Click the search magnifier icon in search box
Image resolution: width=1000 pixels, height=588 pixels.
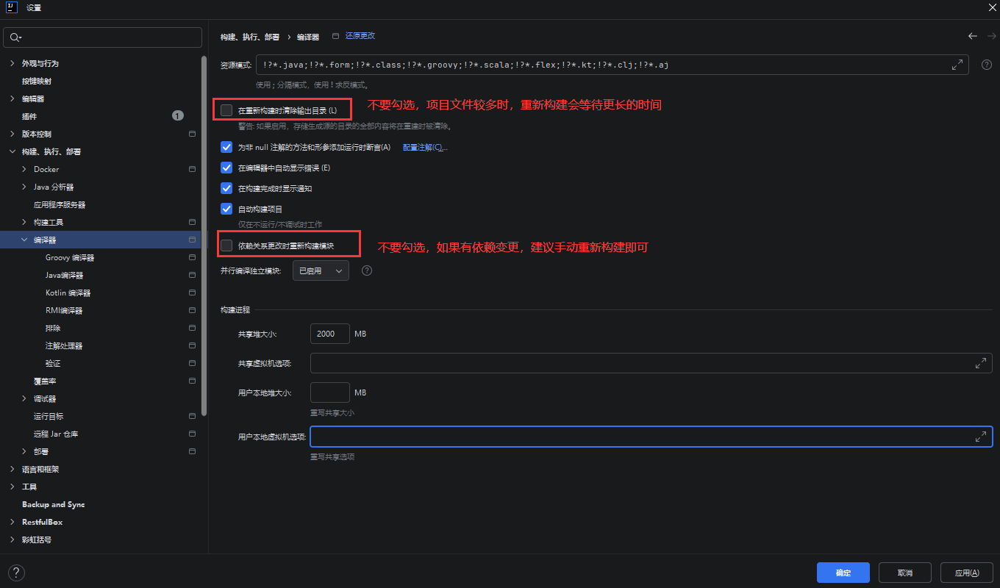[15, 37]
